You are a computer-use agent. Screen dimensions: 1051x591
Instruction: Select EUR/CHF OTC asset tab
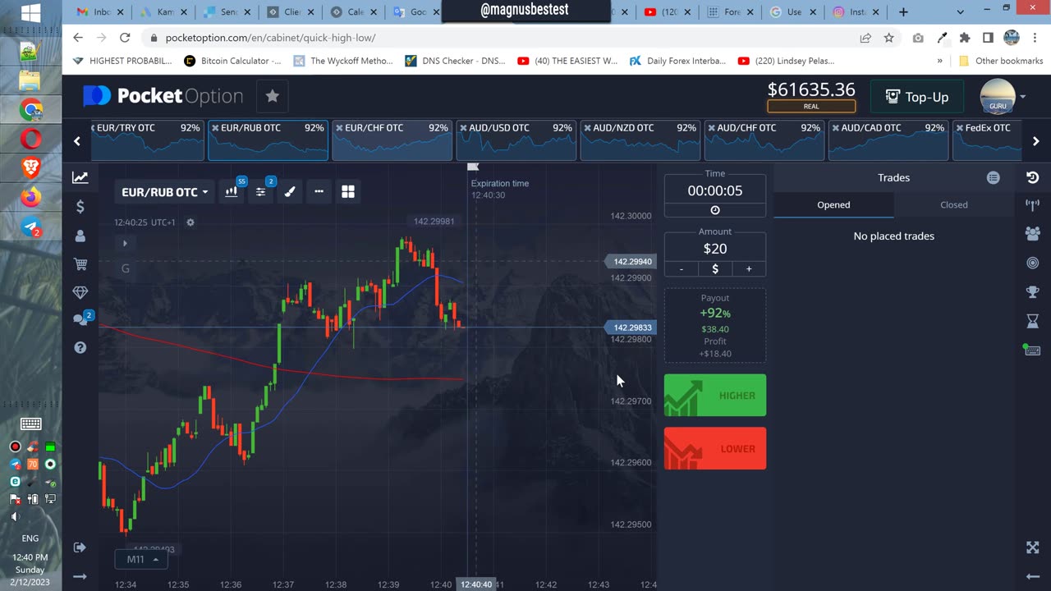pyautogui.click(x=392, y=140)
